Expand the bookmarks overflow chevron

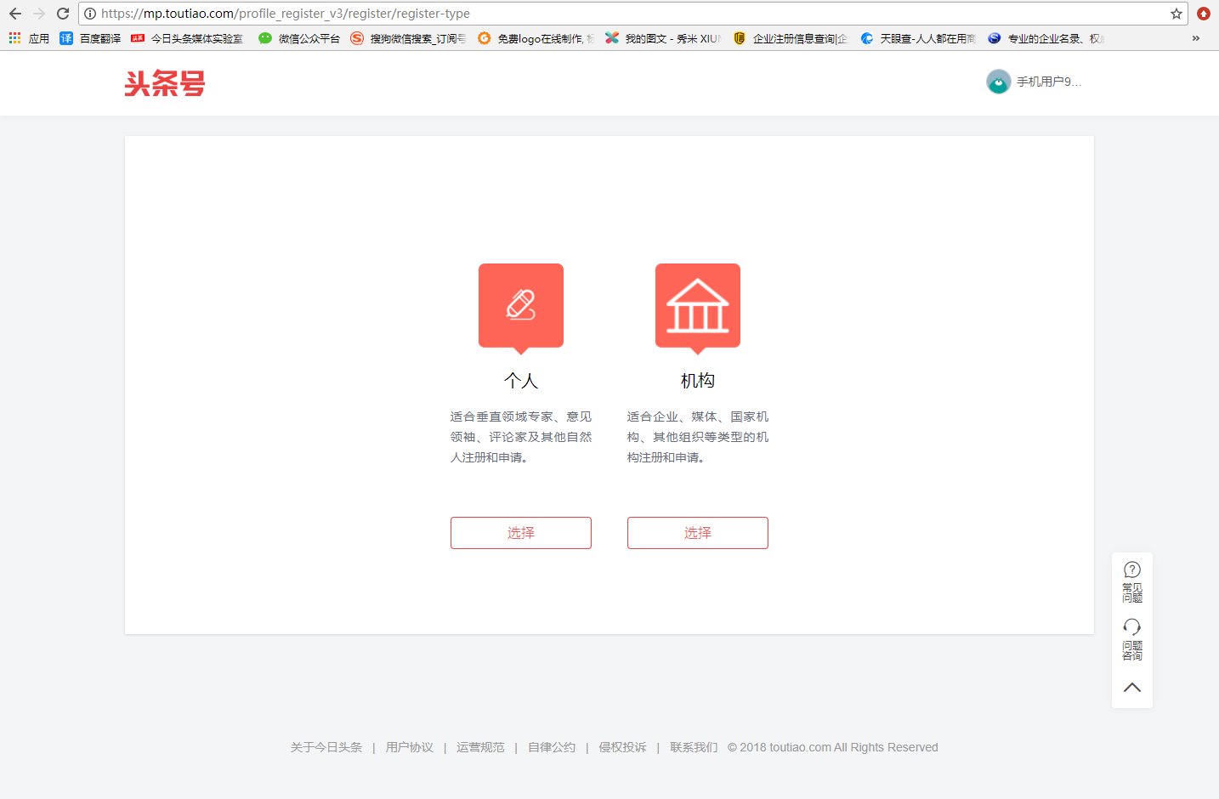tap(1195, 38)
